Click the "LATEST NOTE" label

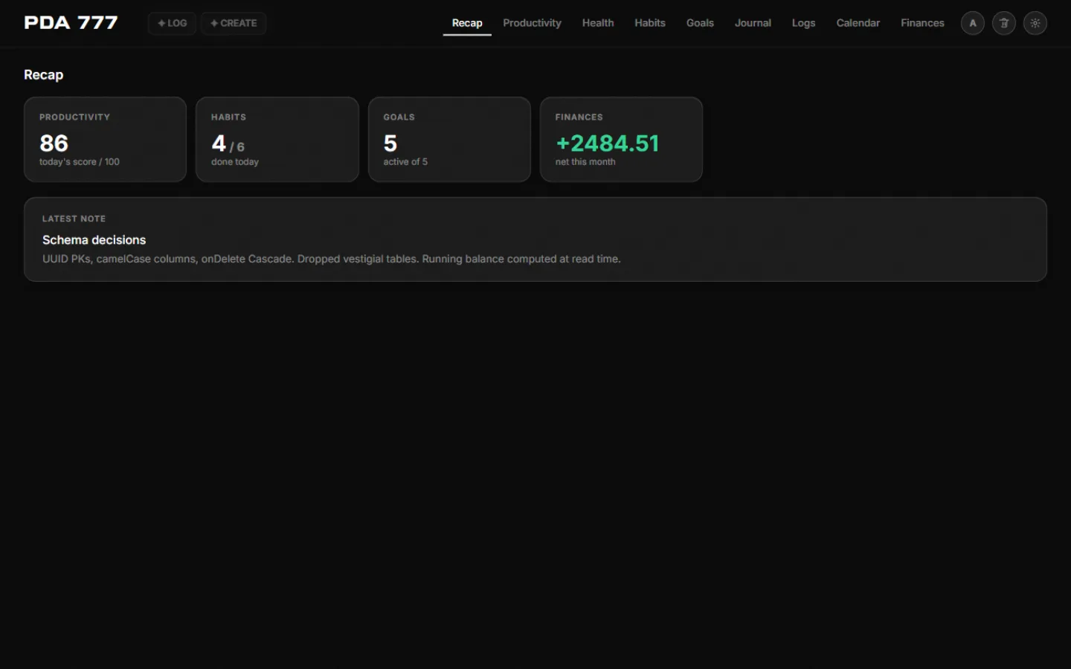[x=74, y=219]
